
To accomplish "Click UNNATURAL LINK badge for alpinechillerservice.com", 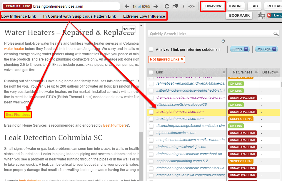I will pyautogui.click(x=242, y=133).
